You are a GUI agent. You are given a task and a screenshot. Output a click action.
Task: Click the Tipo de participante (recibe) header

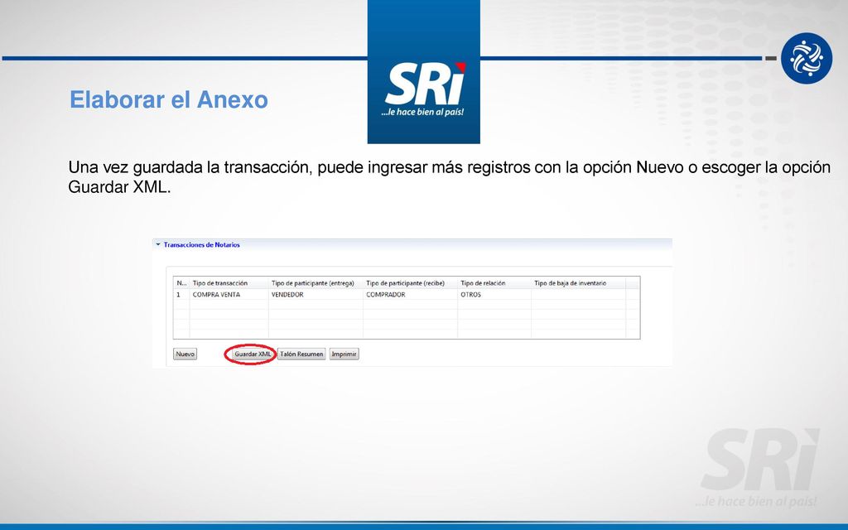click(x=410, y=283)
